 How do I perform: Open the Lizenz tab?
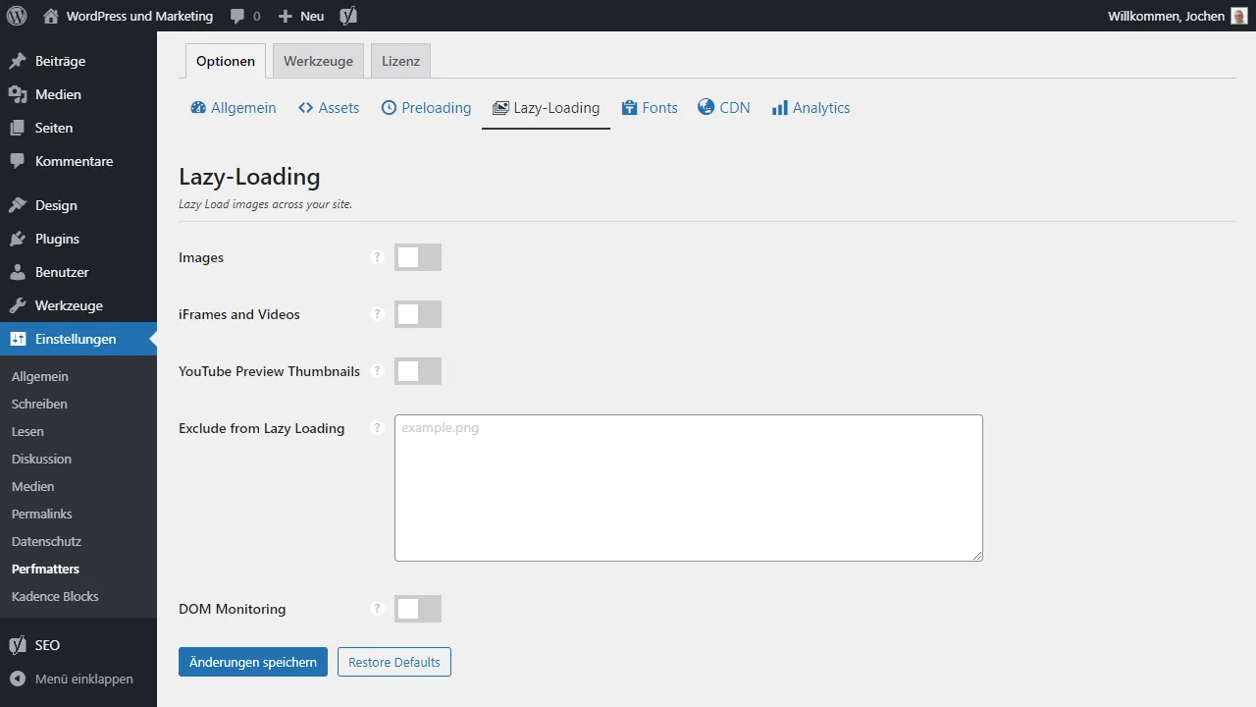point(400,61)
